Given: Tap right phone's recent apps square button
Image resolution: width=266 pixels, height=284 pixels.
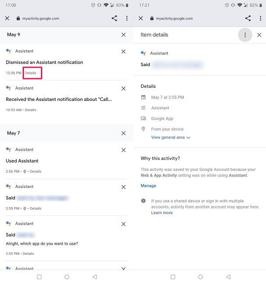Looking at the screenshot, I should pos(173,277).
